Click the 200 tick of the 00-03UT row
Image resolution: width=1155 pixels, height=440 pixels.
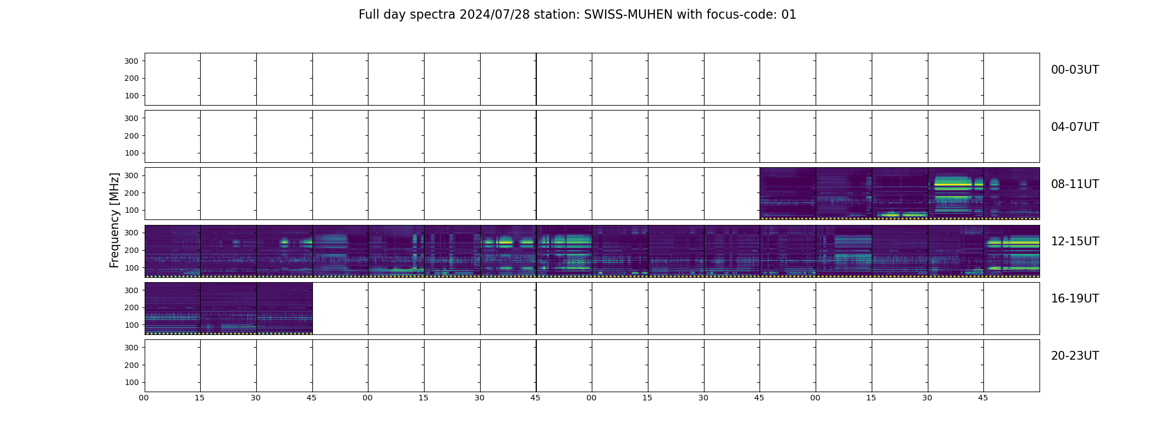131,78
